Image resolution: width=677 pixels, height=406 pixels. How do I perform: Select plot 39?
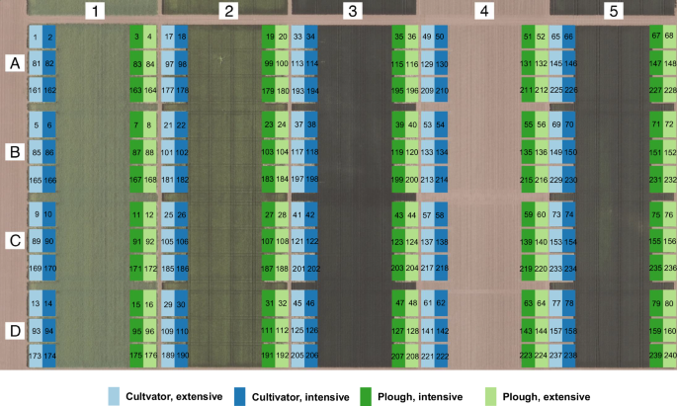(x=398, y=124)
